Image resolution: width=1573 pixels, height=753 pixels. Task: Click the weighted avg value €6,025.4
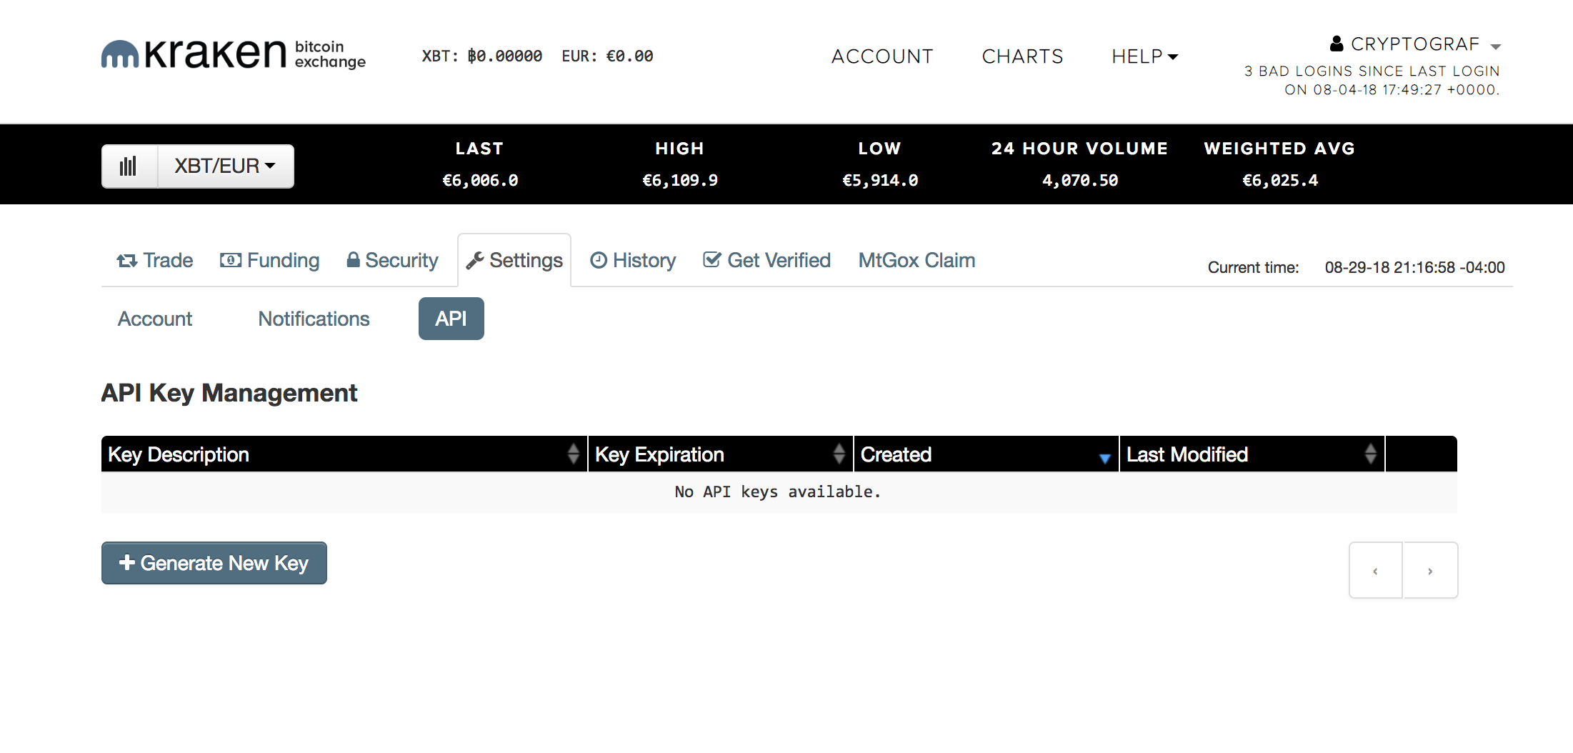click(x=1280, y=180)
